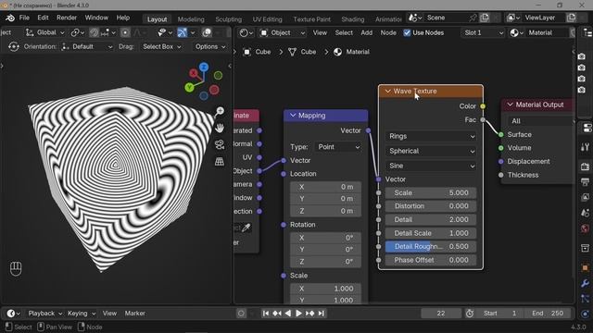Open World properties globe tab
593x333 pixels.
(x=585, y=228)
